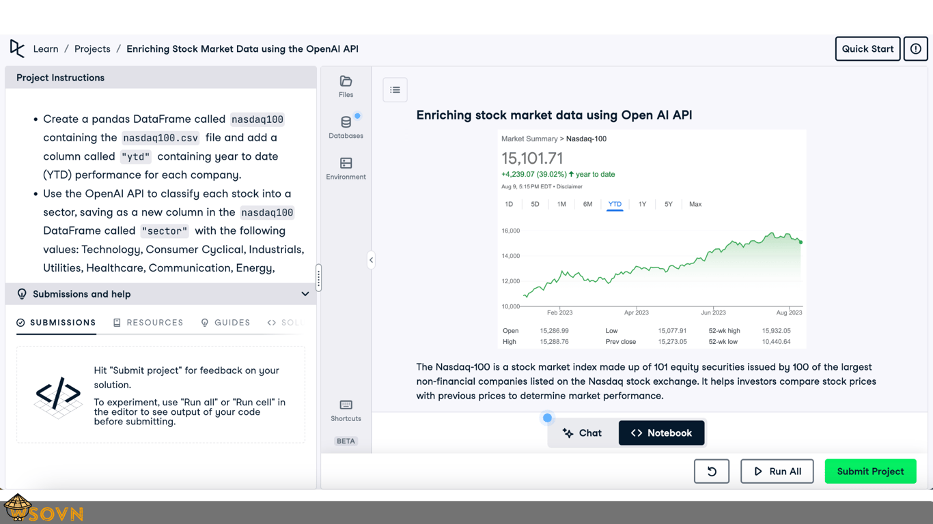Viewport: 933px width, 524px height.
Task: Grab the blue panel resize handle
Action: (547, 417)
